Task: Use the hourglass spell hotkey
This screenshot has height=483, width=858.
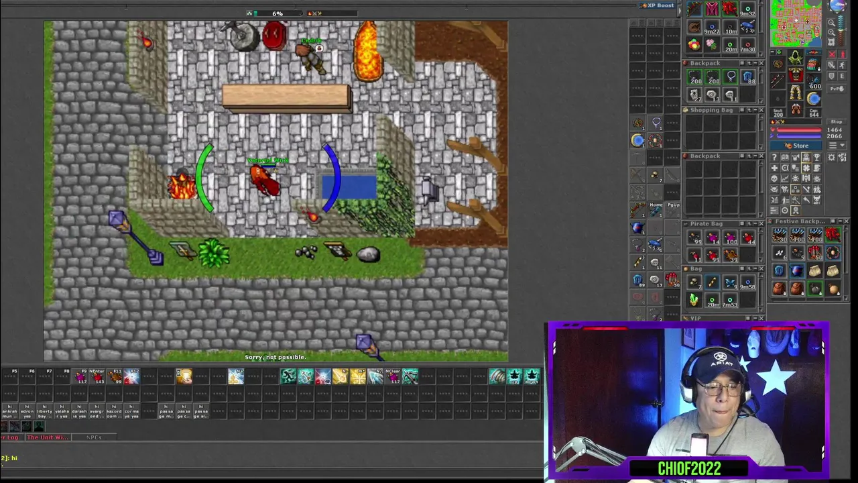Action: click(184, 376)
